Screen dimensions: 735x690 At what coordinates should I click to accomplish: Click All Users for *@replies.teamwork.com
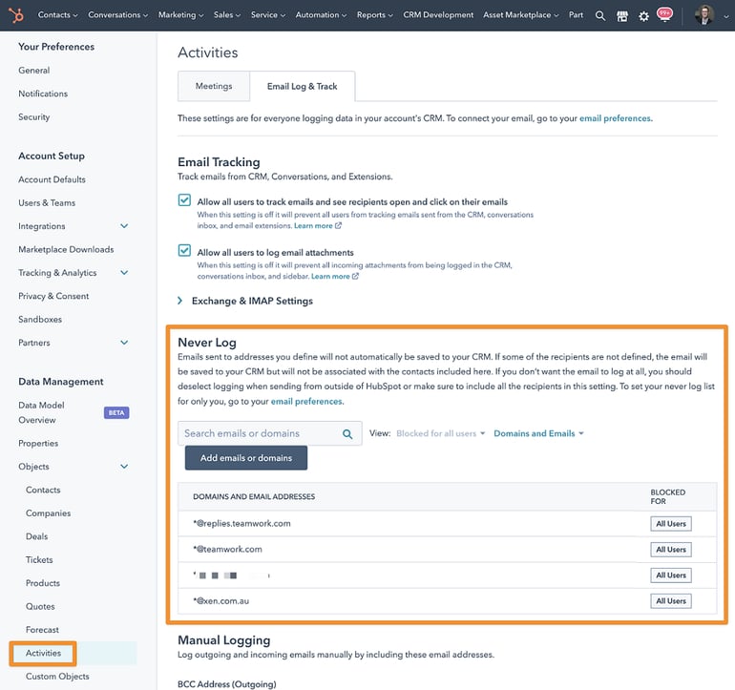point(671,524)
